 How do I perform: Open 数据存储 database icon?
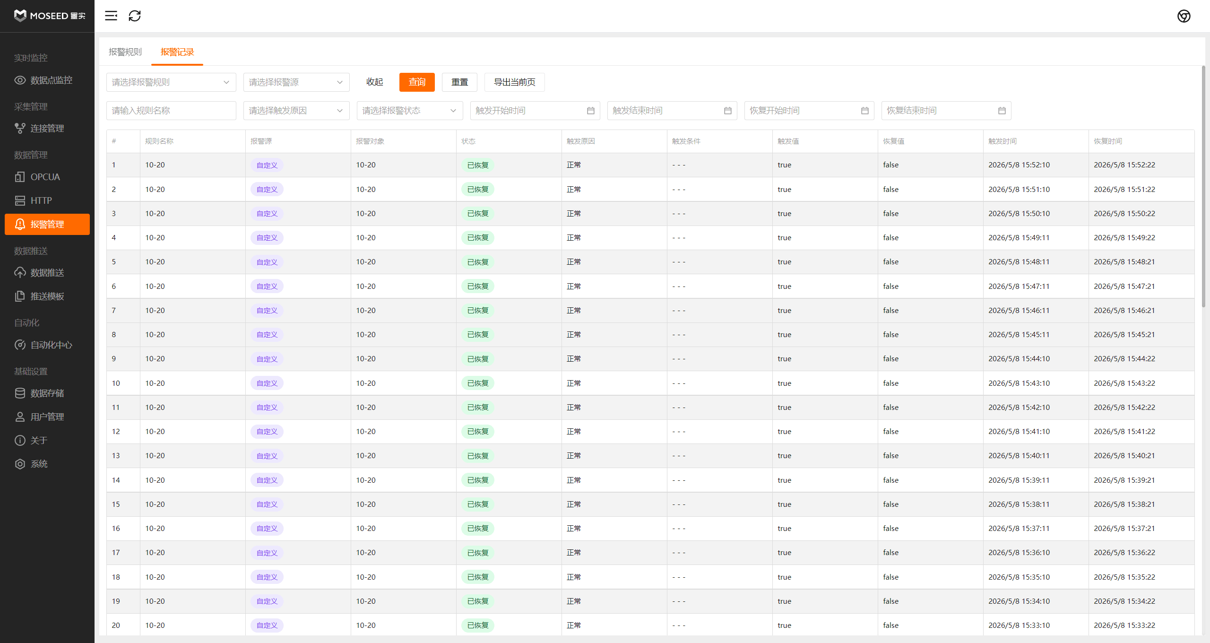click(x=20, y=393)
